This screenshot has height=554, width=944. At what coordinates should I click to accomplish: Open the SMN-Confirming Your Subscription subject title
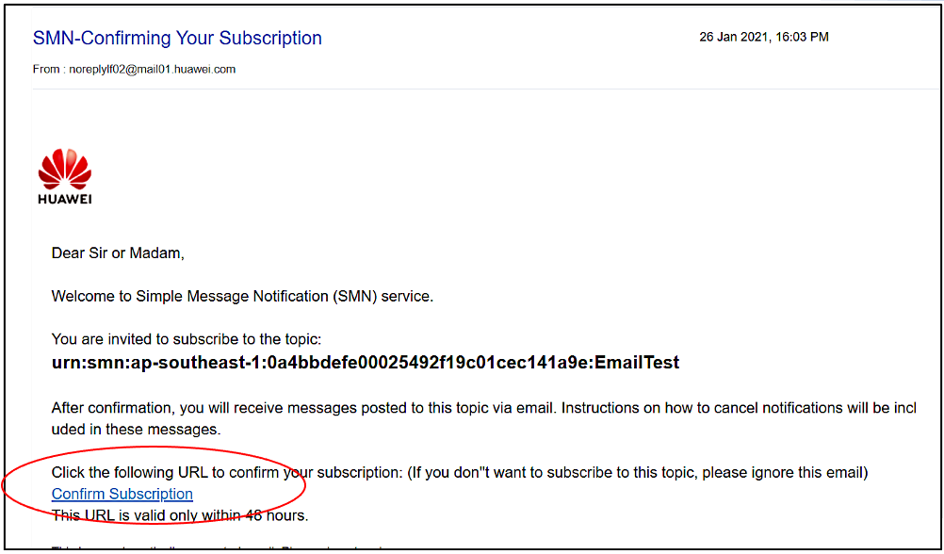(177, 38)
